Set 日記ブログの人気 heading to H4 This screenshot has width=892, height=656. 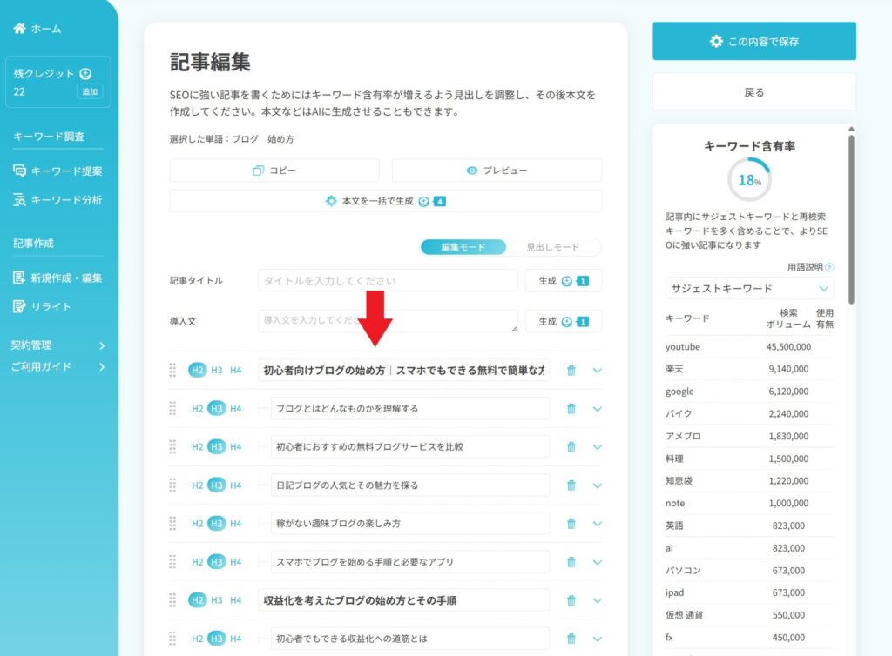(x=236, y=485)
